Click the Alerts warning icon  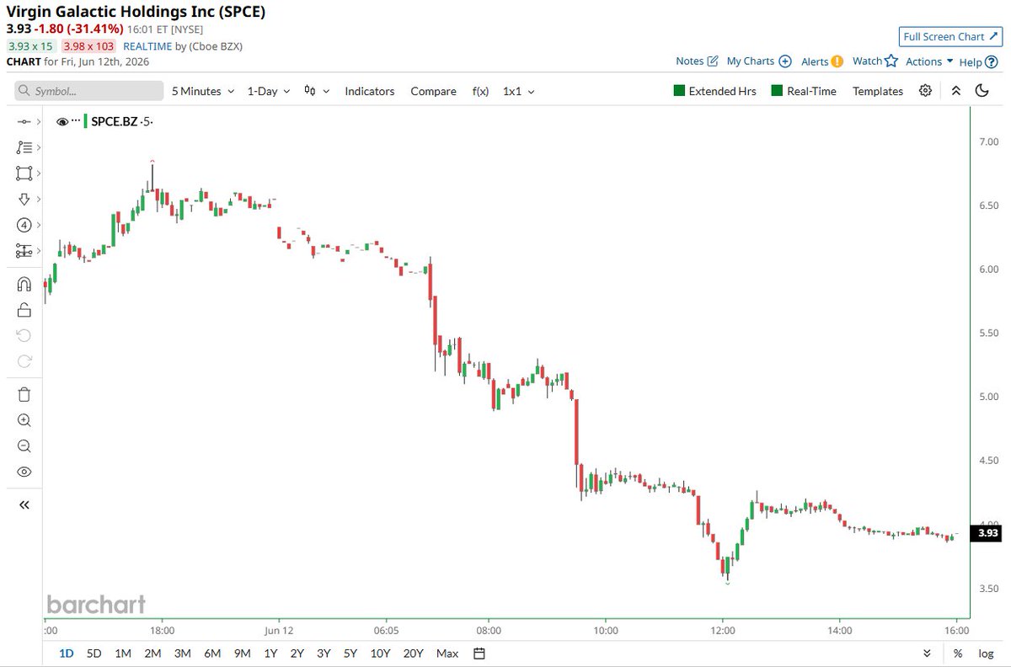837,61
